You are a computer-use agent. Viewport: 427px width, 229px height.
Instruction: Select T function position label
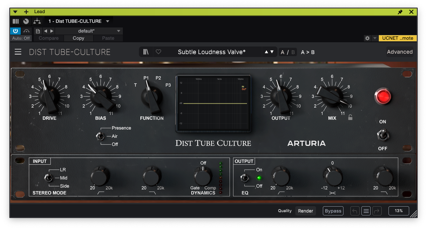[136, 85]
